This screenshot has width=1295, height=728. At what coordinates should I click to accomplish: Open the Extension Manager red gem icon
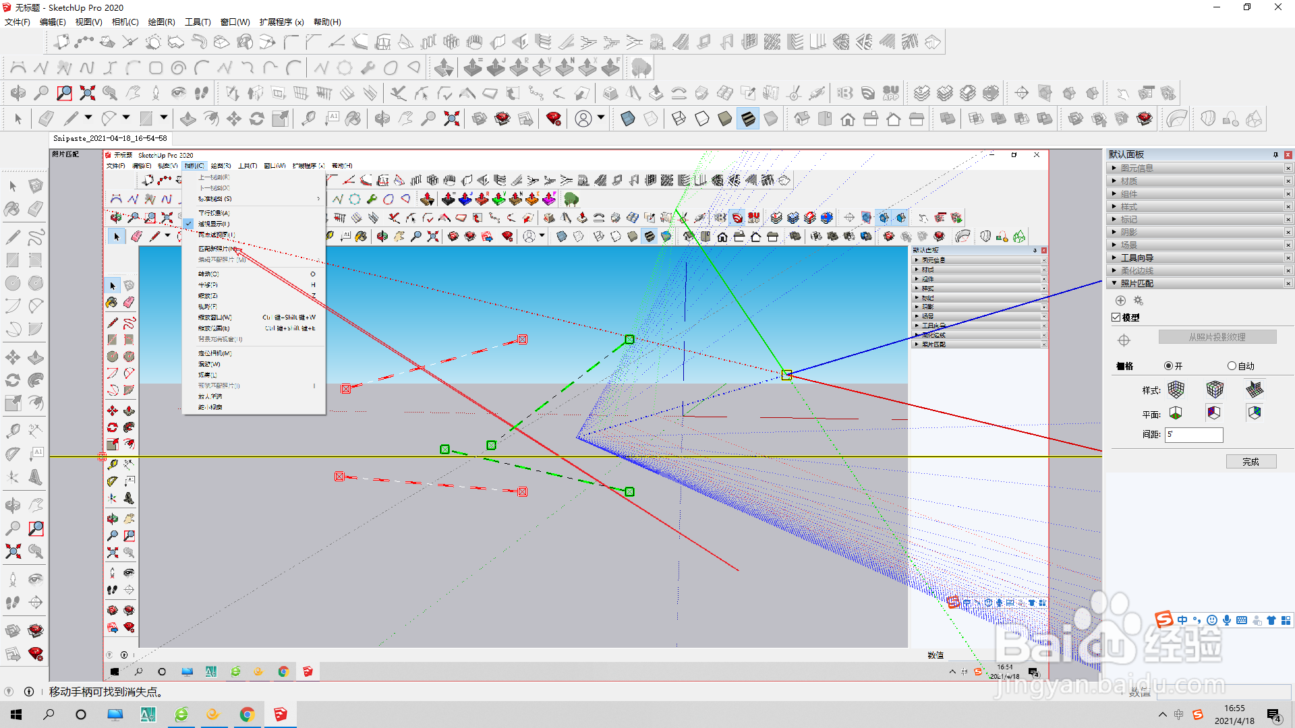tap(554, 119)
